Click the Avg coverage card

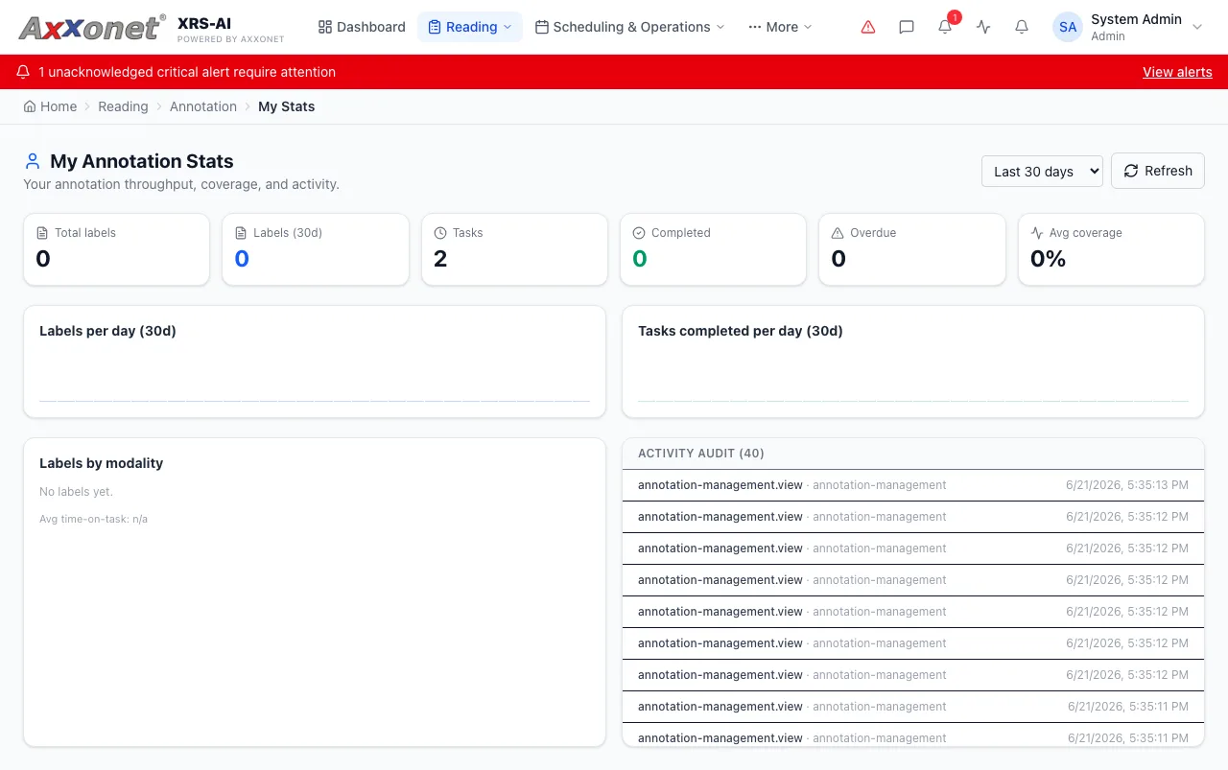point(1111,249)
